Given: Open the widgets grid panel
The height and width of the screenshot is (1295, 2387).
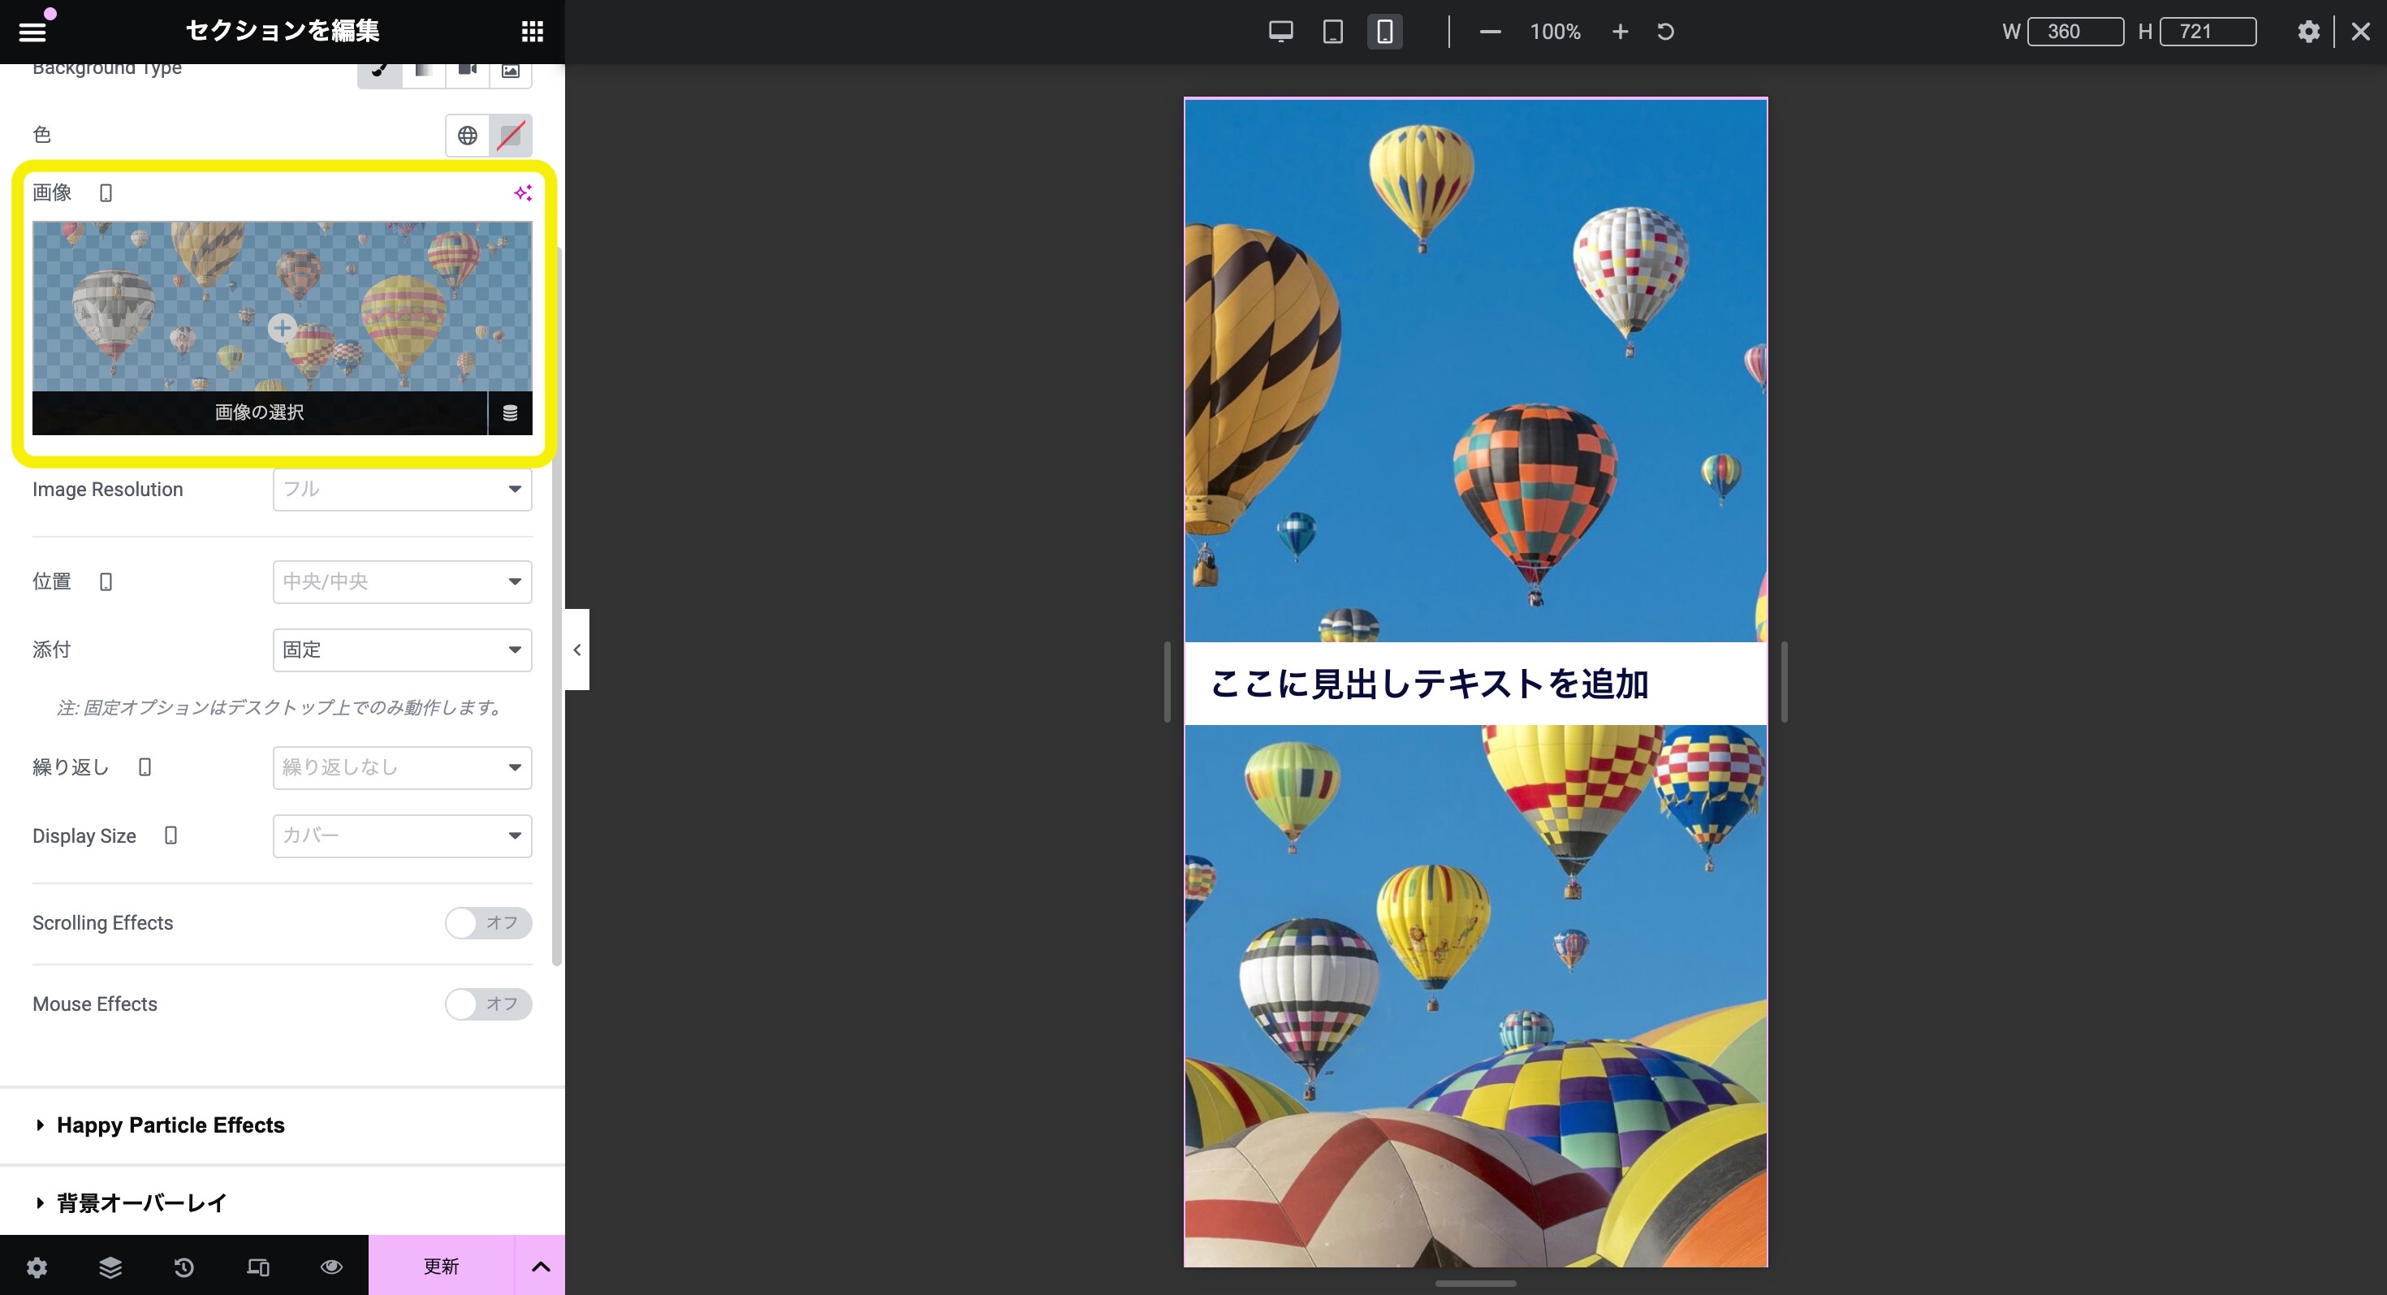Looking at the screenshot, I should tap(532, 32).
